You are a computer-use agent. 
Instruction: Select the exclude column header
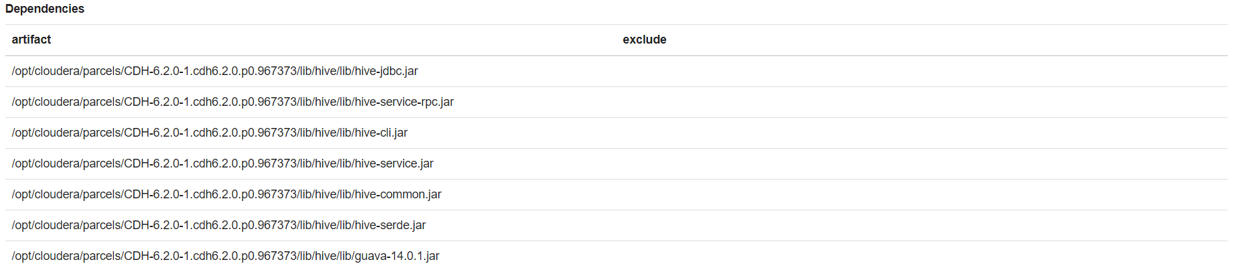tap(645, 40)
